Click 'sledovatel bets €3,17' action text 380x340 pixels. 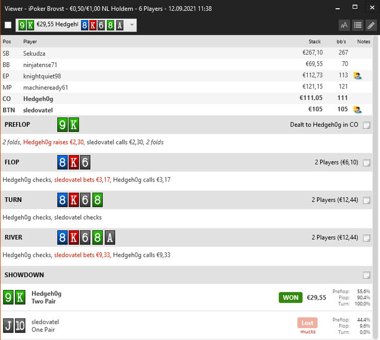[83, 180]
